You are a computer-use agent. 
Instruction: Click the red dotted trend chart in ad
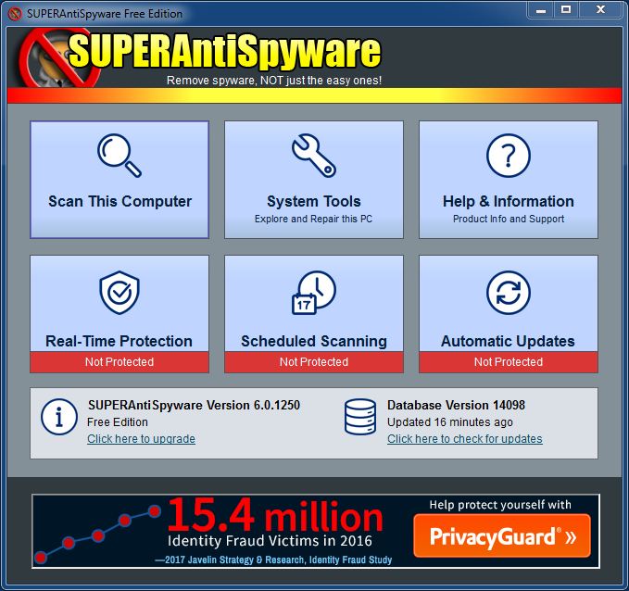[97, 534]
